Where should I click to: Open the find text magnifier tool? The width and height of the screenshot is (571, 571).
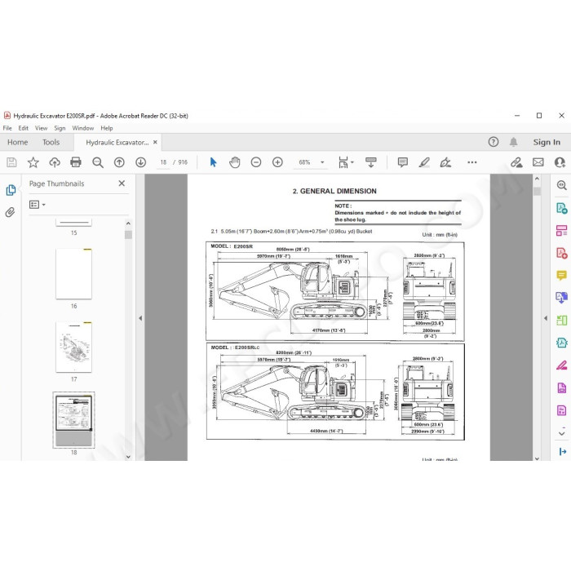tap(98, 162)
